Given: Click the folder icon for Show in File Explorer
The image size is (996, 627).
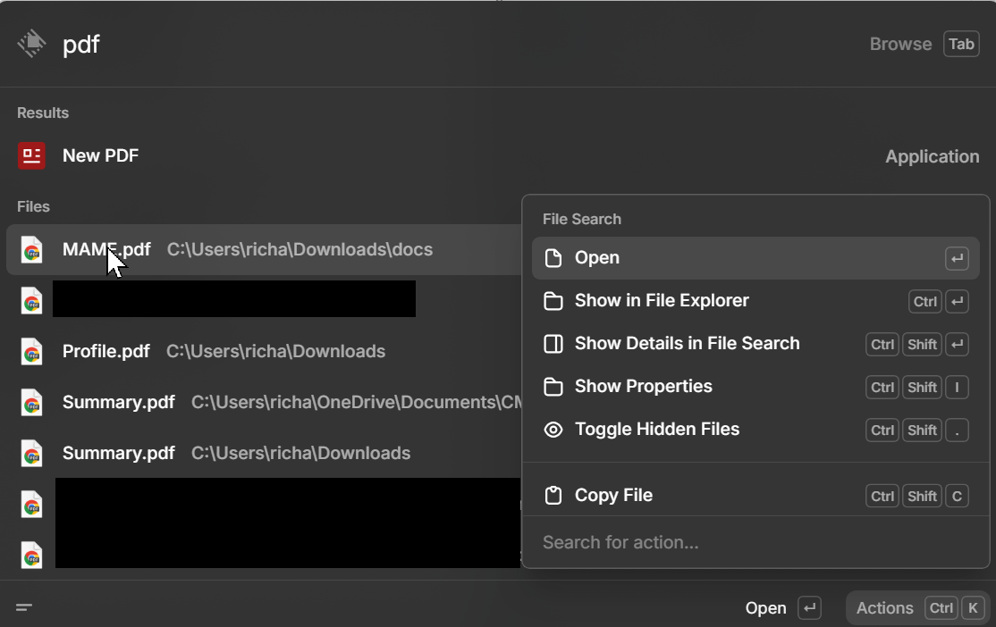Looking at the screenshot, I should coord(554,301).
